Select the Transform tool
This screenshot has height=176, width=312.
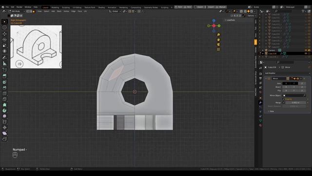click(4, 51)
